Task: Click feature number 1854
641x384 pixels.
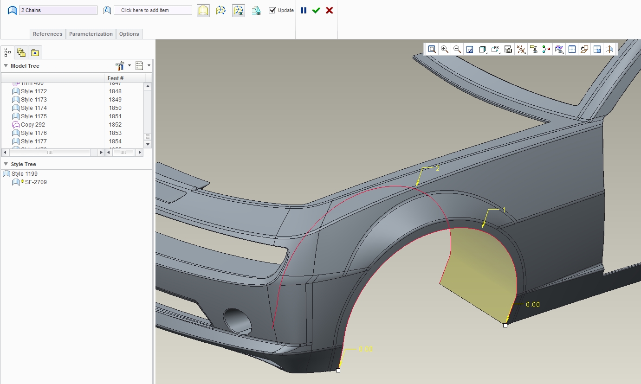Action: click(115, 141)
